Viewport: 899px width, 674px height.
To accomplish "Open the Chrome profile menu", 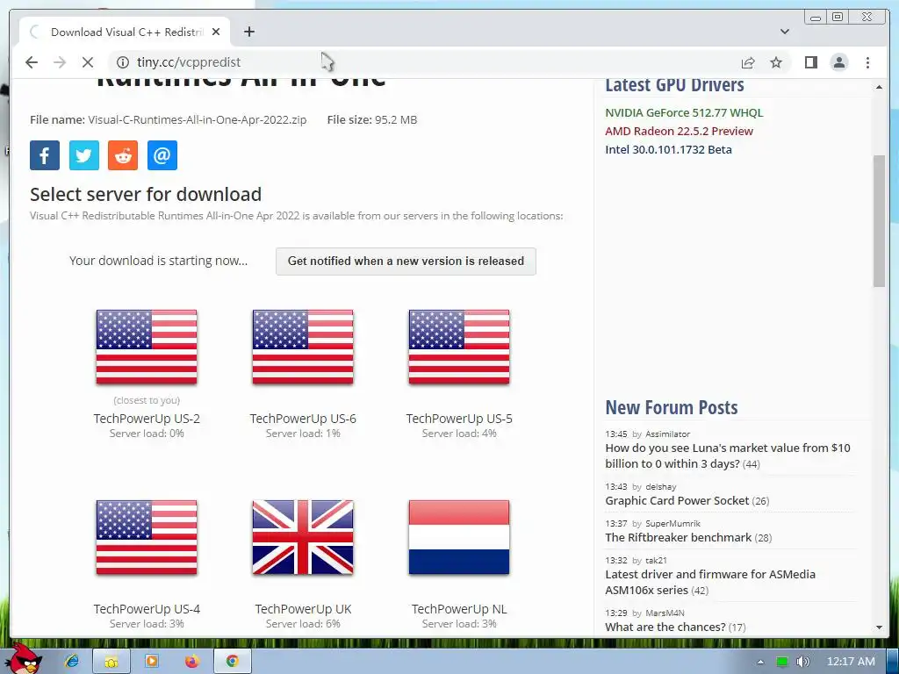I will tap(838, 62).
